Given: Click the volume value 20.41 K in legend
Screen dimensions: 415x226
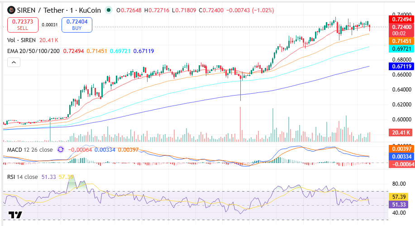Looking at the screenshot, I should click(x=49, y=40).
